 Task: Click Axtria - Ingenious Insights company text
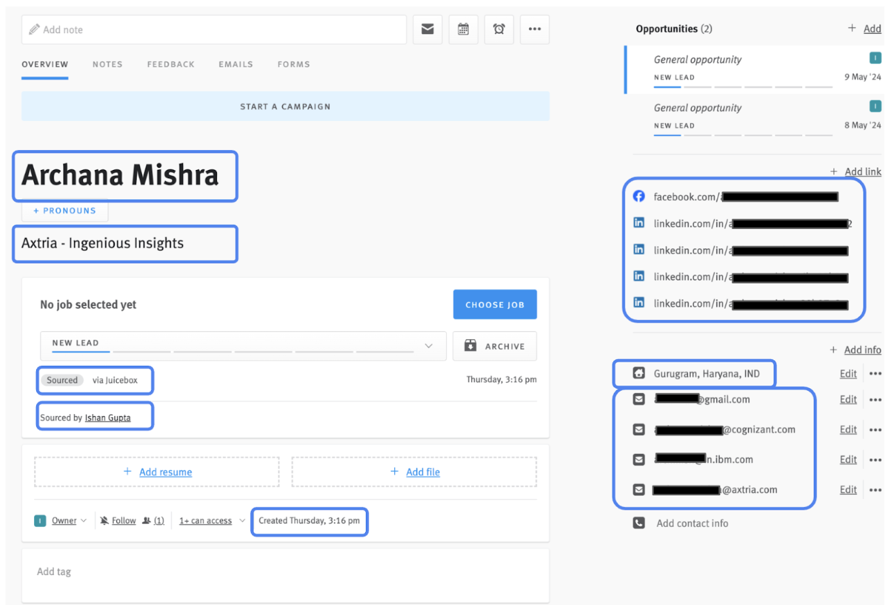click(x=103, y=243)
